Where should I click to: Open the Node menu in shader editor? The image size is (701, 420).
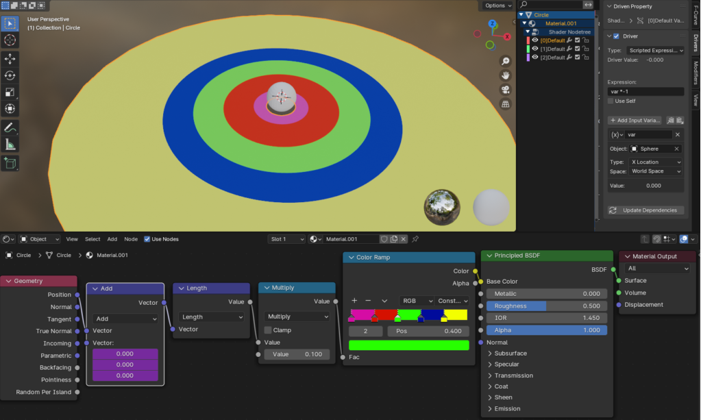131,239
